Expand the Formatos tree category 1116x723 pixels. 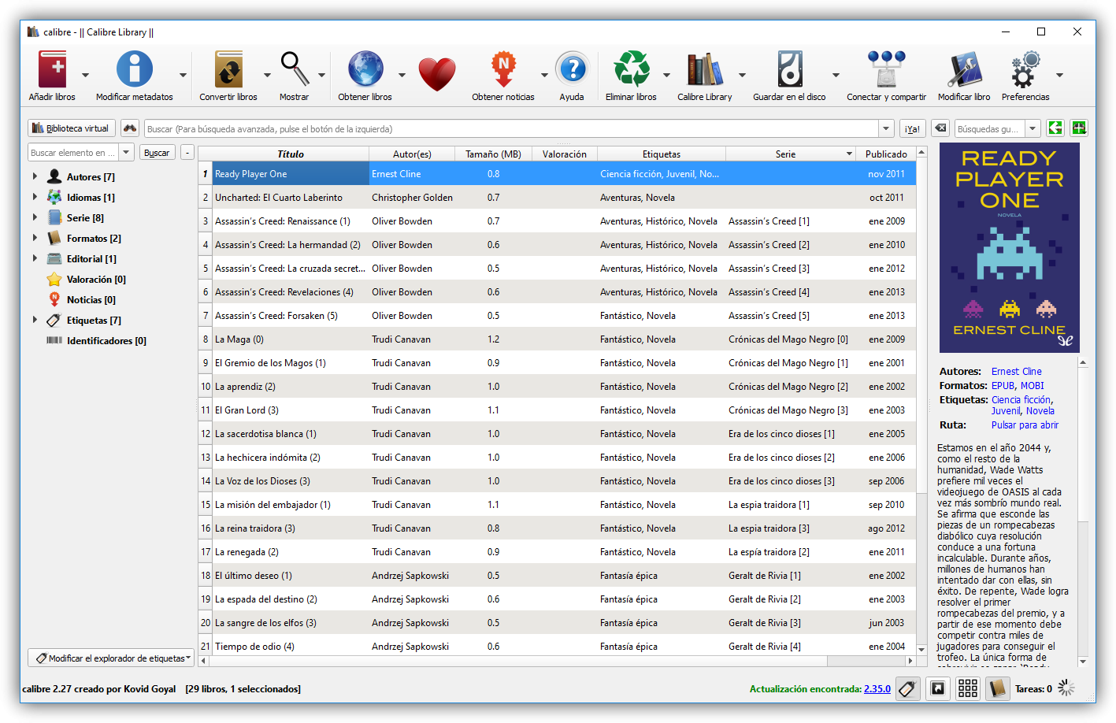pos(35,238)
